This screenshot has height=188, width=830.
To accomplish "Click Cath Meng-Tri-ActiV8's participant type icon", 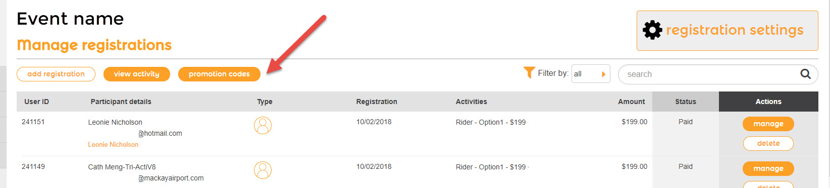I will (x=263, y=170).
